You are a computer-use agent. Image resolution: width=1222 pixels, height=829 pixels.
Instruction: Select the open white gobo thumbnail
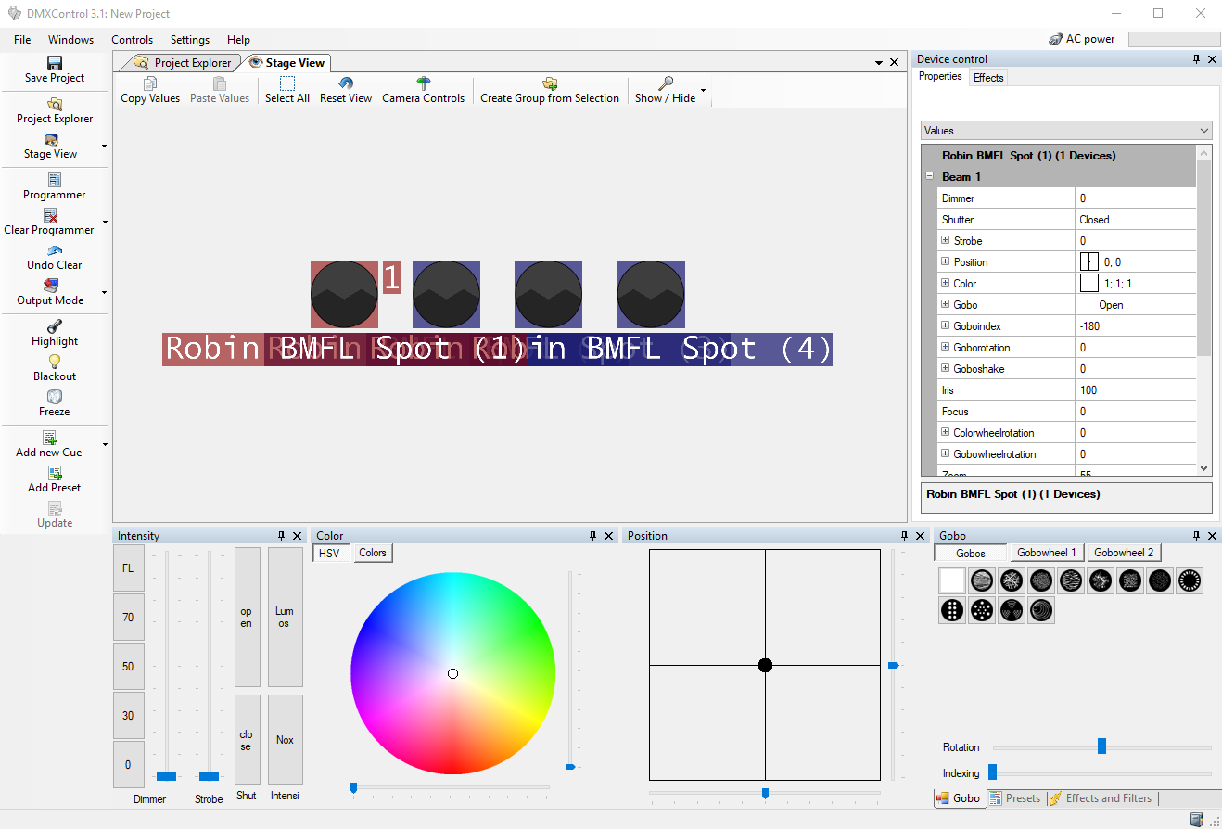pos(952,580)
